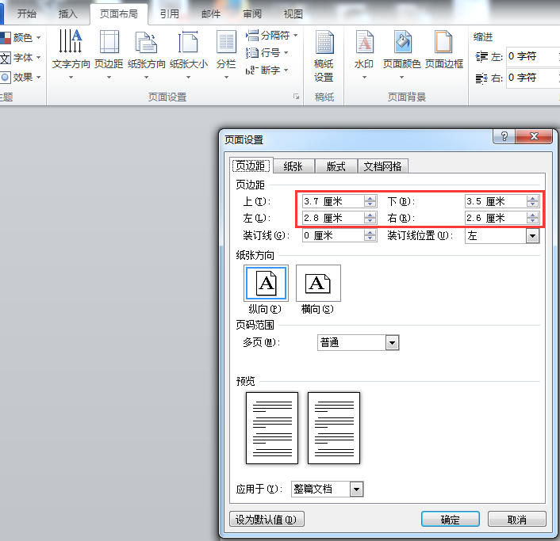
Task: Increase gutter value with up spinner
Action: coord(370,232)
